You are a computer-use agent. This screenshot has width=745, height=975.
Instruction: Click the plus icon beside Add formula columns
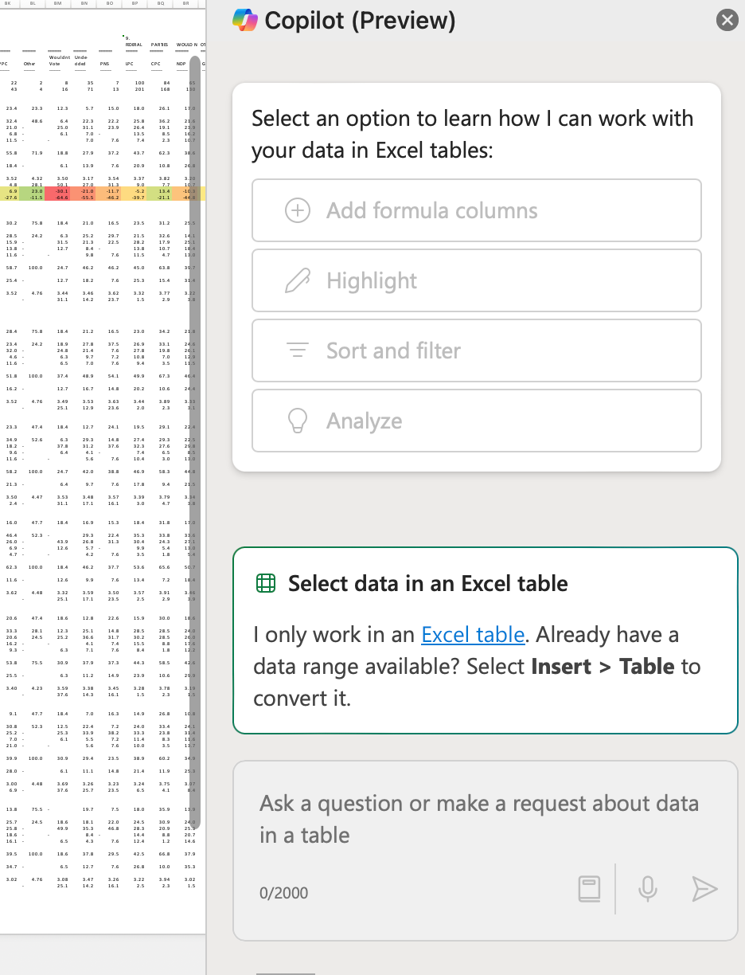click(x=297, y=210)
